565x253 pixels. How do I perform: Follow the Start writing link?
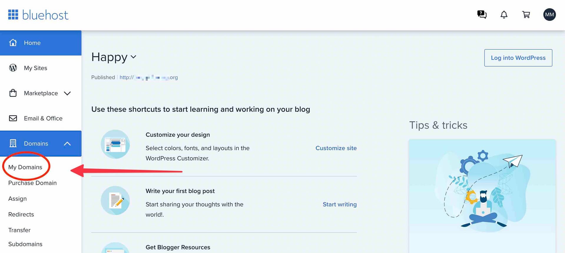coord(339,204)
